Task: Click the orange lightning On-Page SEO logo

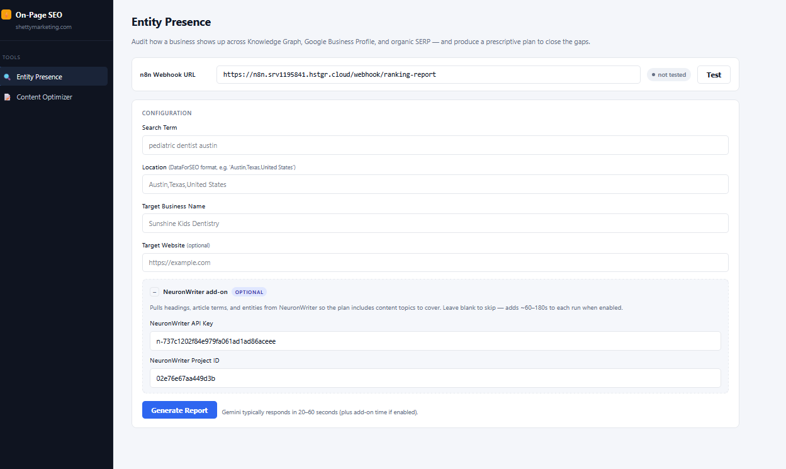Action: 9,14
